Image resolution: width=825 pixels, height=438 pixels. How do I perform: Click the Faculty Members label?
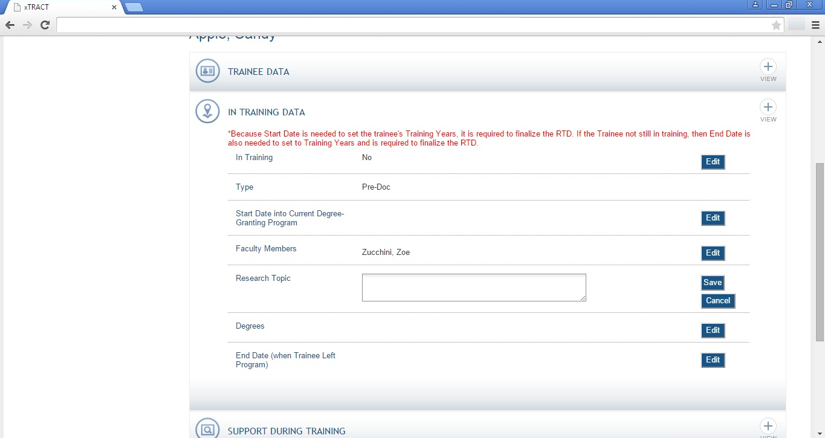266,249
